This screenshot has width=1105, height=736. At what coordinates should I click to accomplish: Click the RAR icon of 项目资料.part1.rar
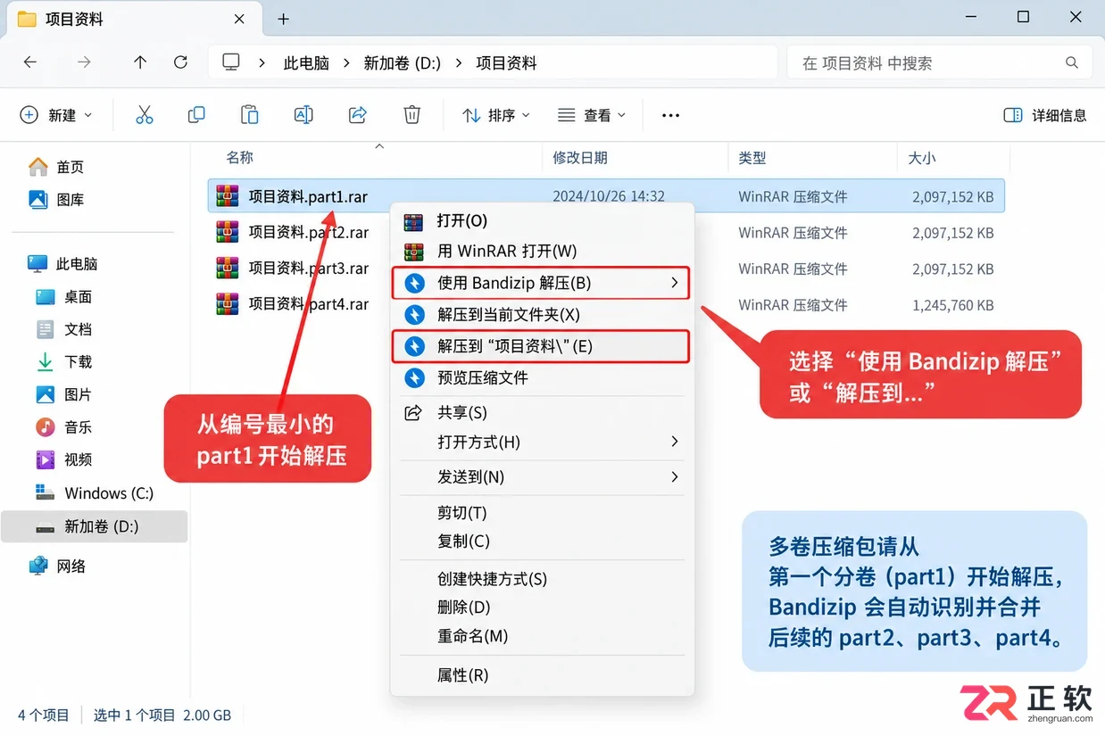click(x=228, y=196)
